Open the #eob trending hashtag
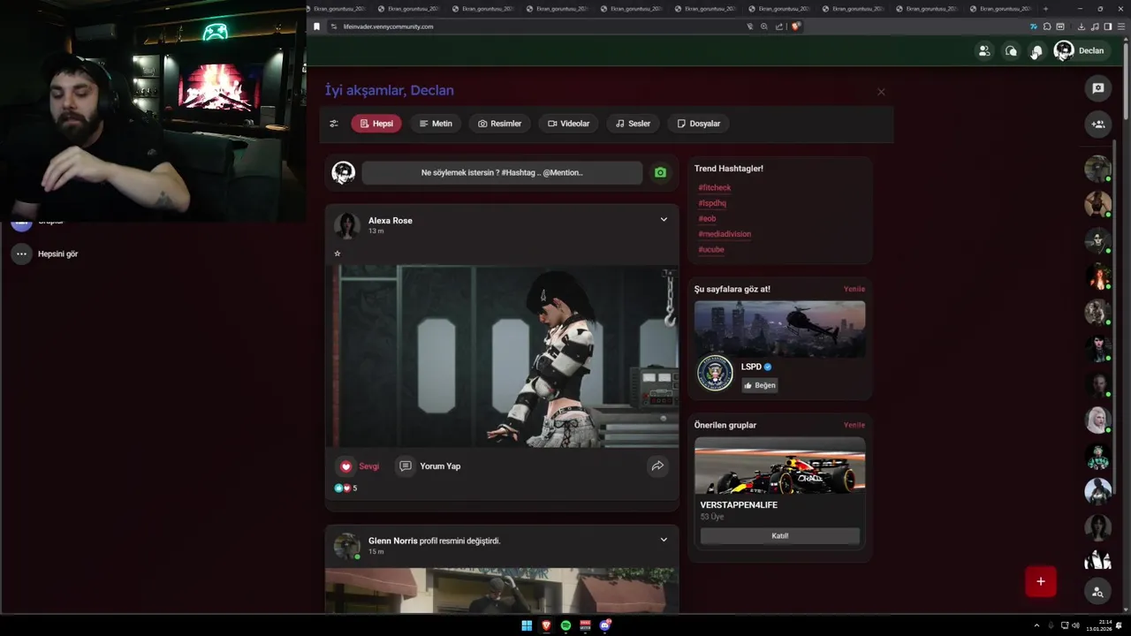This screenshot has height=636, width=1131. click(707, 218)
